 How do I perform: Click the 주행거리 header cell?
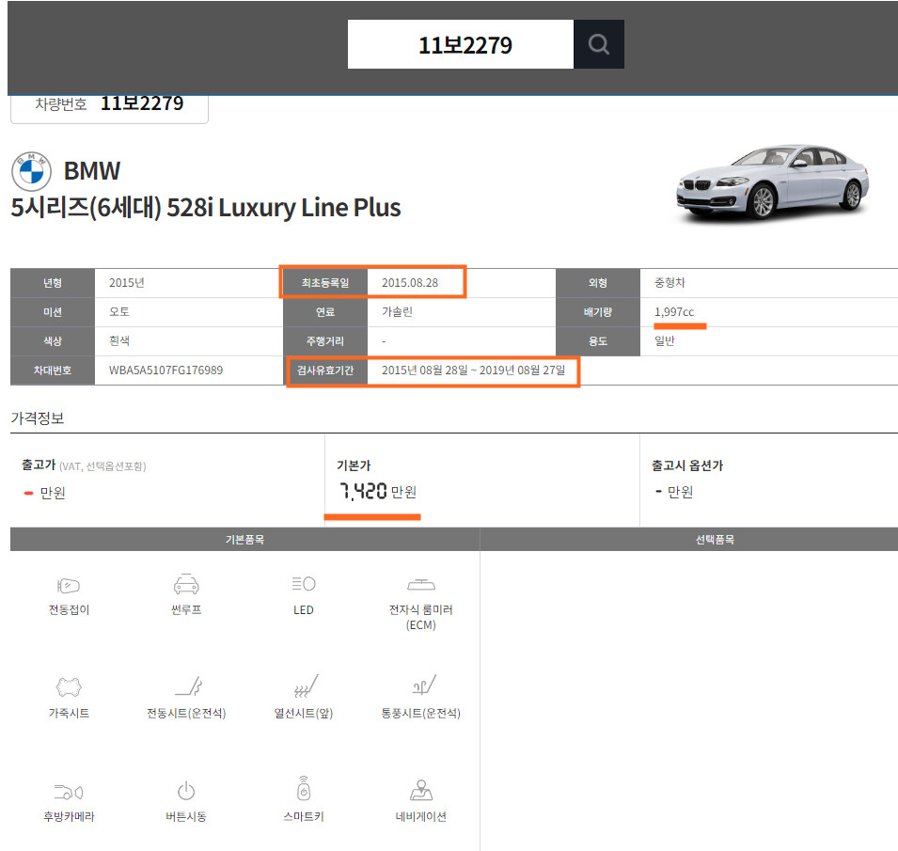pyautogui.click(x=325, y=341)
